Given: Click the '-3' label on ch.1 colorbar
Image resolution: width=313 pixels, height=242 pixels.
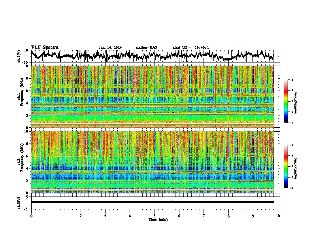Looking at the screenshot, I should 292,79.
